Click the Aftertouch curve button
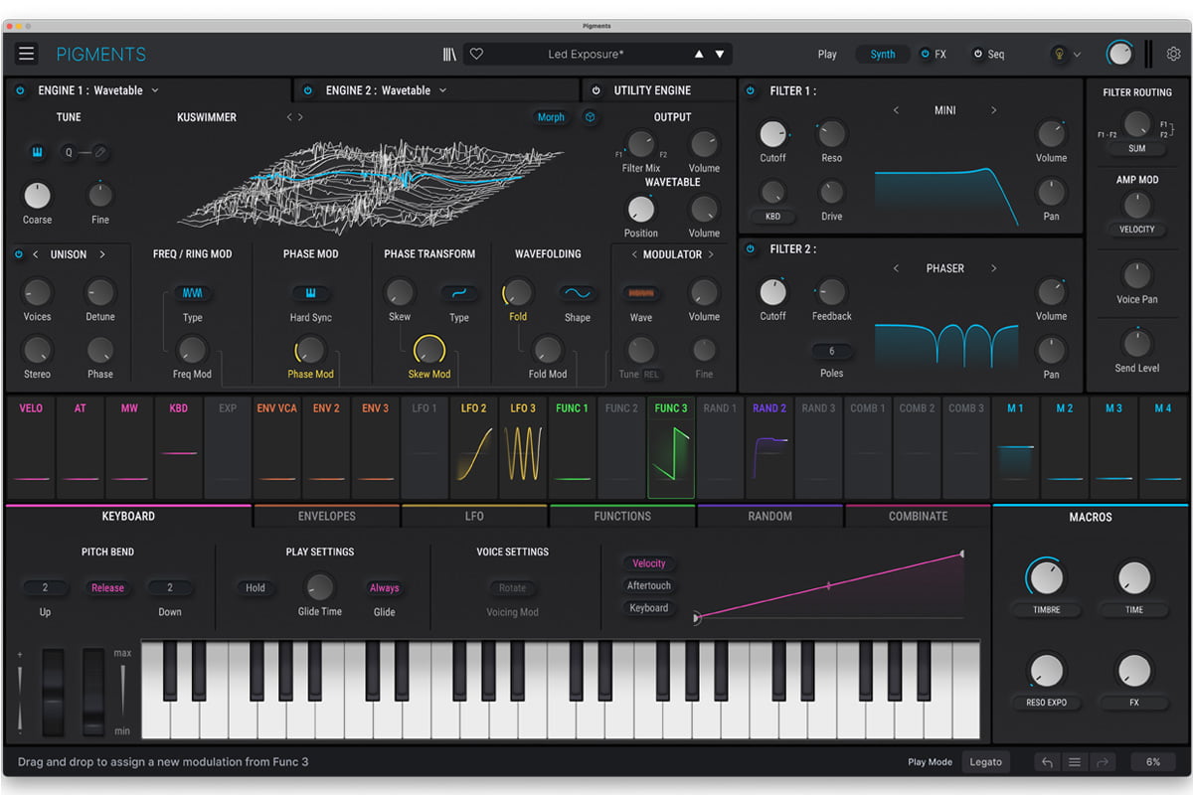Viewport: 1193px width, 795px height. [x=649, y=585]
